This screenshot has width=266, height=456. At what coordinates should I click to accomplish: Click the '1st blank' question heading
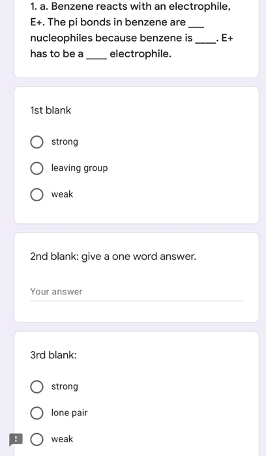[x=51, y=110]
